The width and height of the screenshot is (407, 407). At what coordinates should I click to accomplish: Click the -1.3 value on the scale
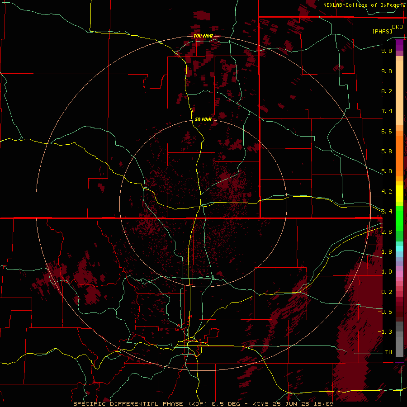pyautogui.click(x=385, y=332)
